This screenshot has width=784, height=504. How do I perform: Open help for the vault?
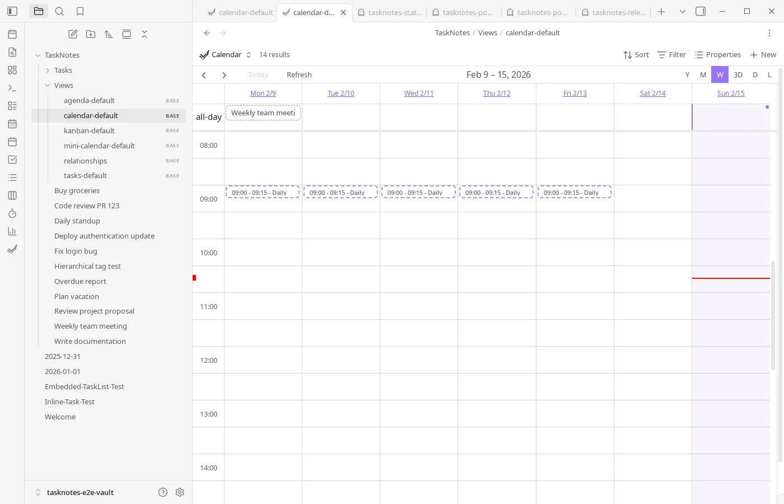[163, 492]
